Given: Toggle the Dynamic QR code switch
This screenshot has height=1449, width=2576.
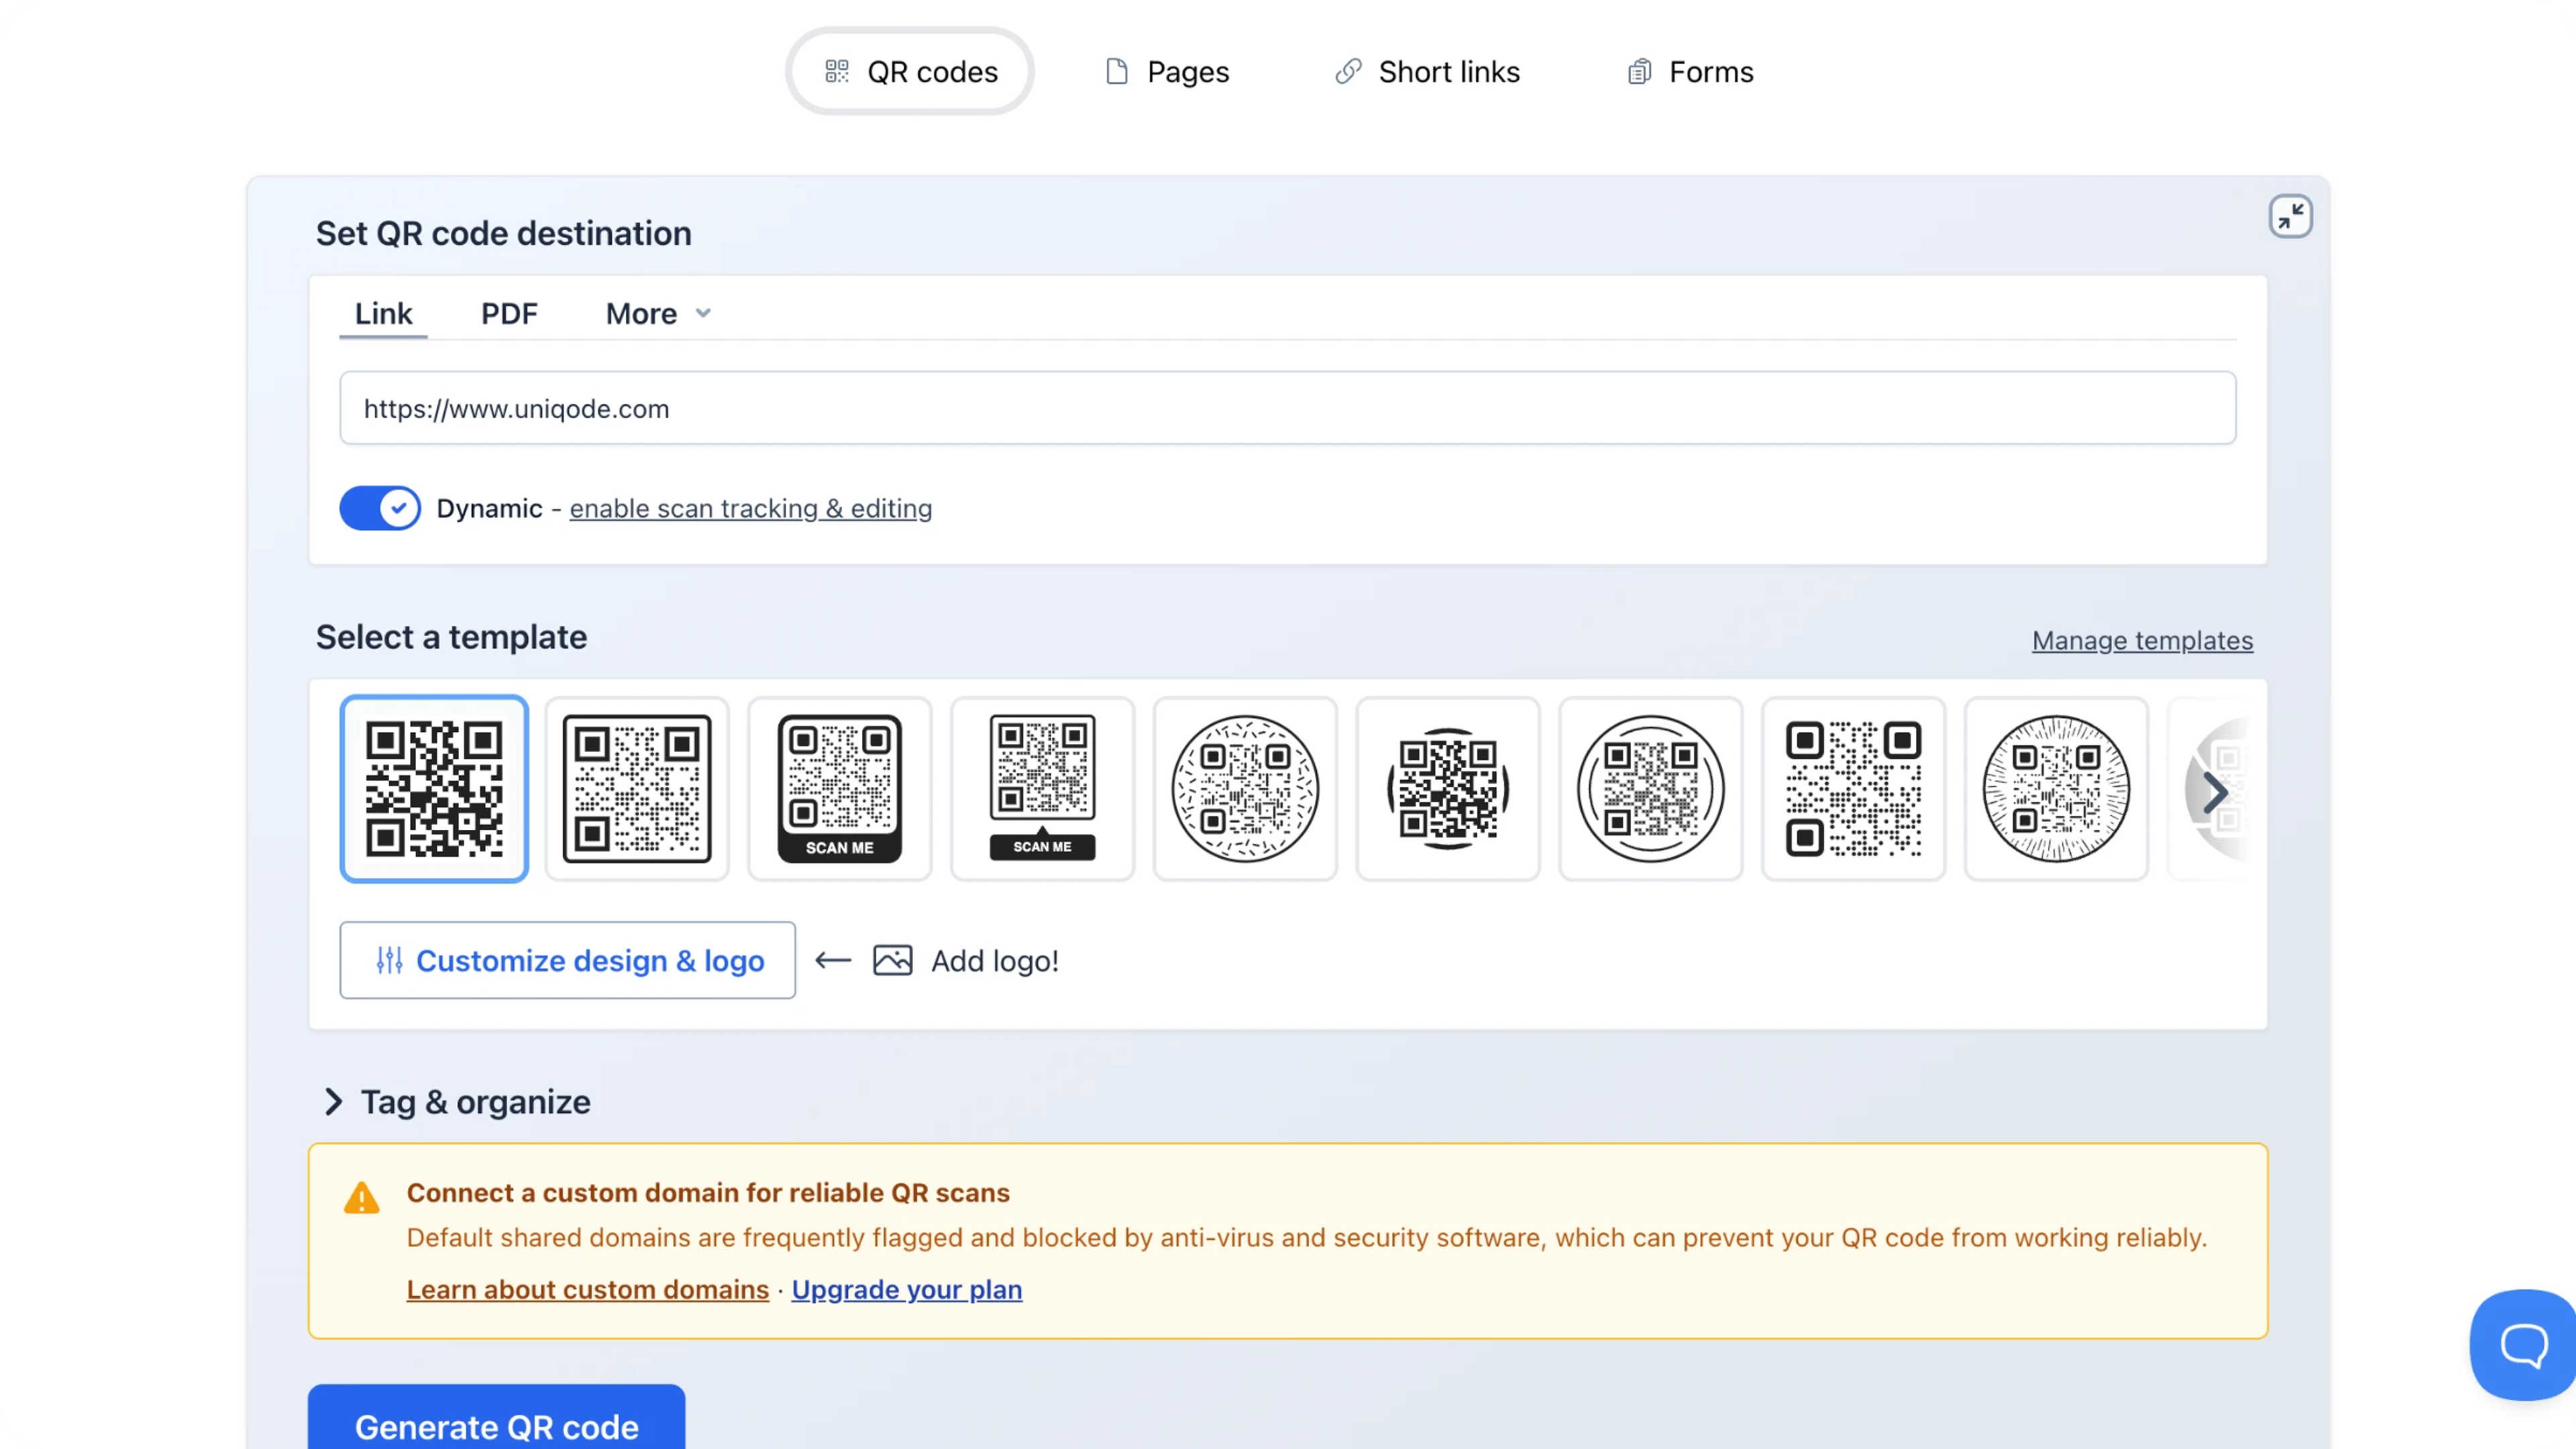Looking at the screenshot, I should pos(380,508).
